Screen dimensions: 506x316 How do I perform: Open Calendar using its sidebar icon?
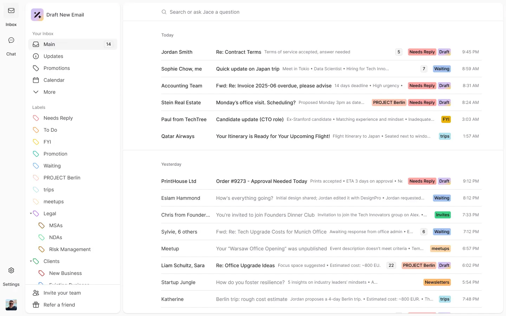36,80
